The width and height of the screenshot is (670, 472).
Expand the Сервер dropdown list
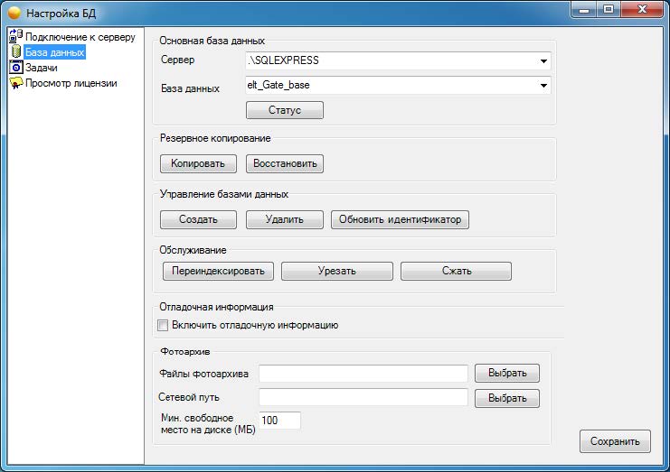click(x=543, y=61)
